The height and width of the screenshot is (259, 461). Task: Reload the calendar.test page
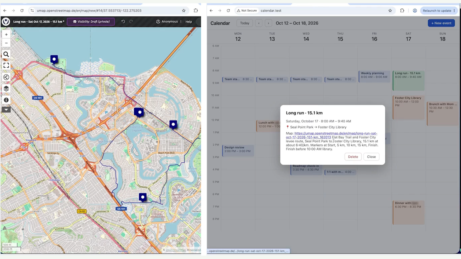coord(228,11)
